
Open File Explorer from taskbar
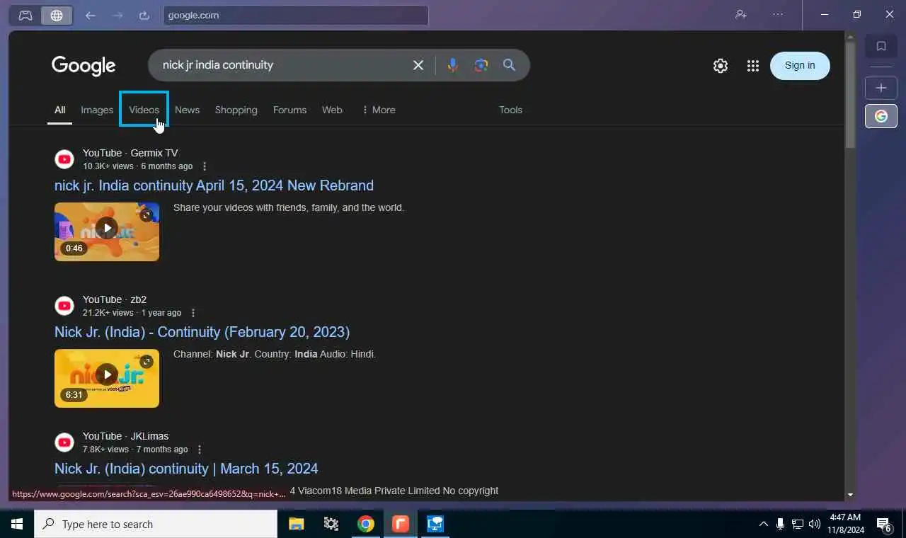(x=296, y=524)
